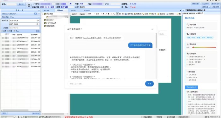Click the Save (保存) disk icon
The height and width of the screenshot is (118, 221).
(126, 14)
